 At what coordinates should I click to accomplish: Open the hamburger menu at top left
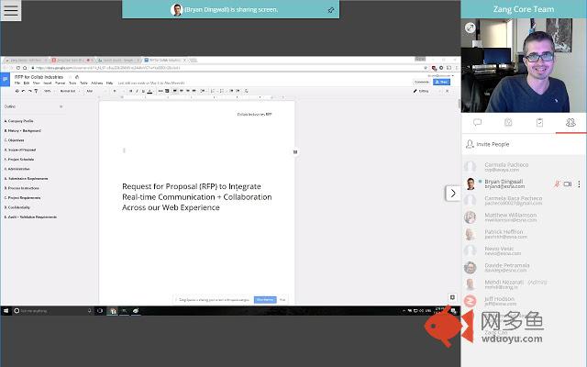(12, 11)
